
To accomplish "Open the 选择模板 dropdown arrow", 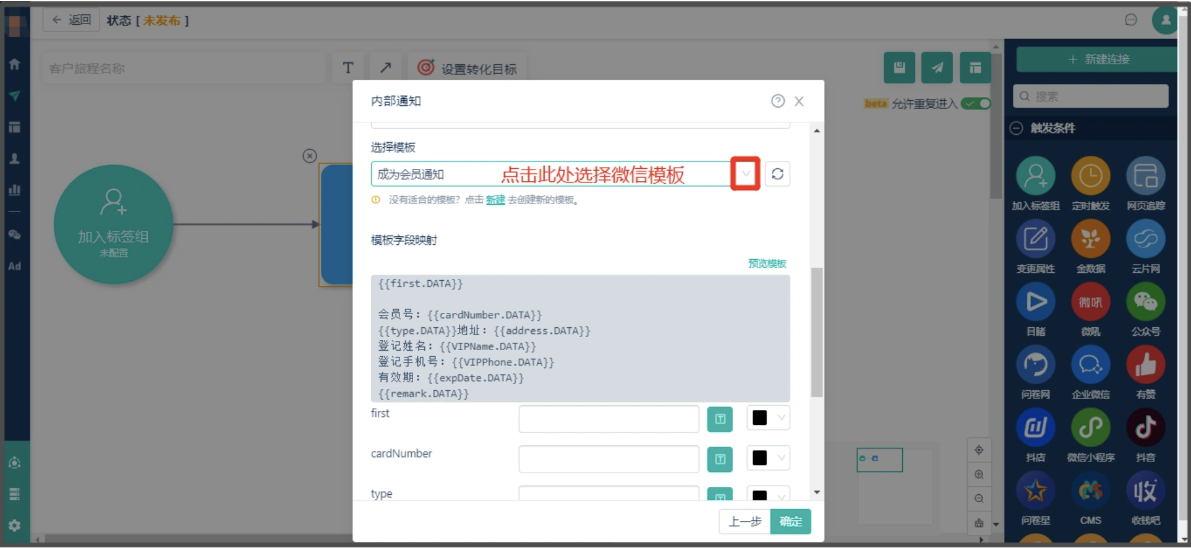I will click(x=746, y=174).
